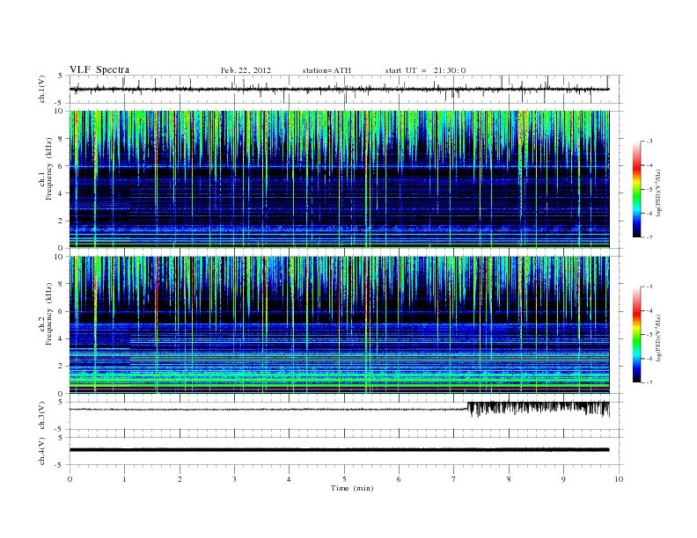Click inside the ch.1 spectrogram panel
697x538 pixels.
pos(339,179)
